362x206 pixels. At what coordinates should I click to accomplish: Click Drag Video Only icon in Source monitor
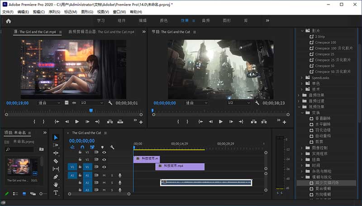point(67,102)
